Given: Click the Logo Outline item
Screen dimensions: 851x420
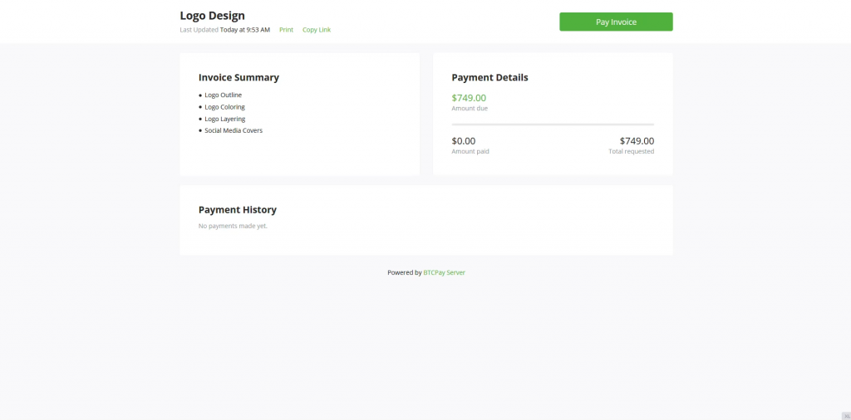Looking at the screenshot, I should click(x=223, y=95).
